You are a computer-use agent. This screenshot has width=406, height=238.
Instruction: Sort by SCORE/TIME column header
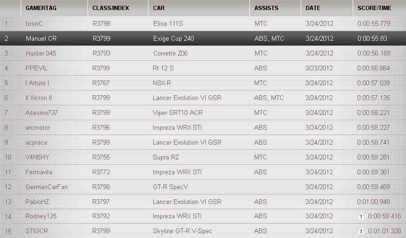(374, 9)
